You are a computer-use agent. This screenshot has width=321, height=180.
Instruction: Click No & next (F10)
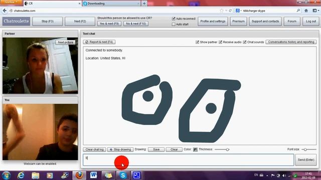pos(136,23)
